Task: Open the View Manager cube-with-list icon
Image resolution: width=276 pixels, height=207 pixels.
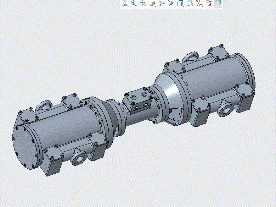Action: (x=190, y=3)
